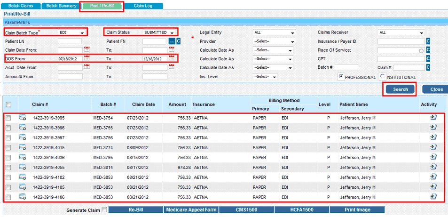
Task: Open claim details icon for claim 1422-3919-3995
Action: [x=22, y=118]
